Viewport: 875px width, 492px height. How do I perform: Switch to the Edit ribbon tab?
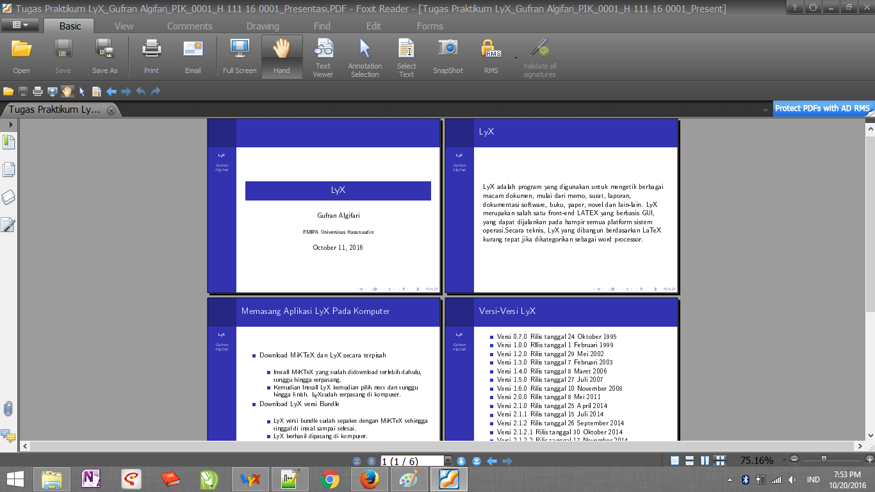(373, 26)
